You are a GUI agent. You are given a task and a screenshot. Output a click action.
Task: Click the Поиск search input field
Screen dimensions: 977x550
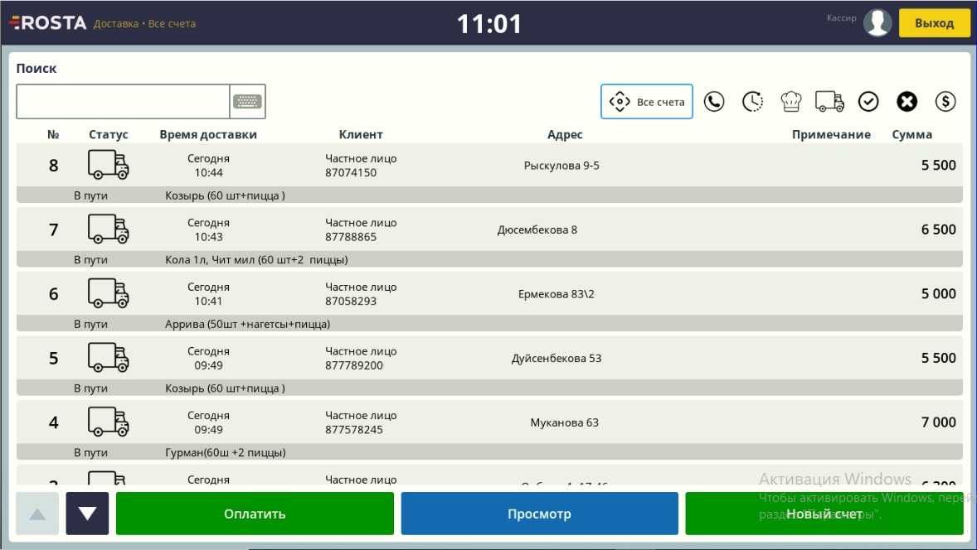click(123, 101)
